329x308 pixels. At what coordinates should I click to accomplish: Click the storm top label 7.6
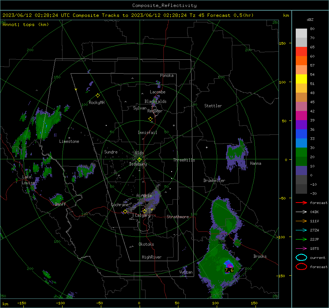[x=229, y=270]
